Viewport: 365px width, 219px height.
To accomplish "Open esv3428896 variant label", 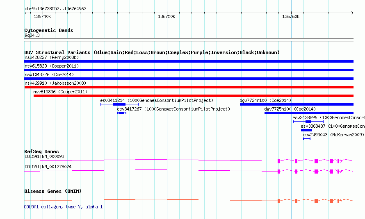I will [x=328, y=117].
